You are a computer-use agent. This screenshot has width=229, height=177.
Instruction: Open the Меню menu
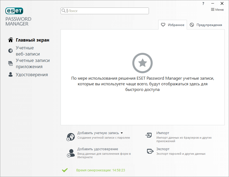217,9
